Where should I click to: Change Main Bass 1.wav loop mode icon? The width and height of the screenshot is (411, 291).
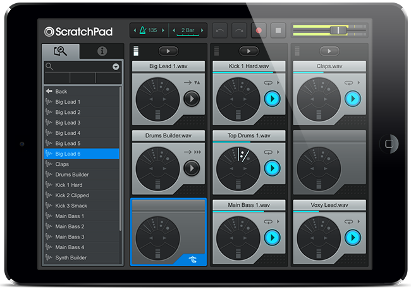coord(268,221)
